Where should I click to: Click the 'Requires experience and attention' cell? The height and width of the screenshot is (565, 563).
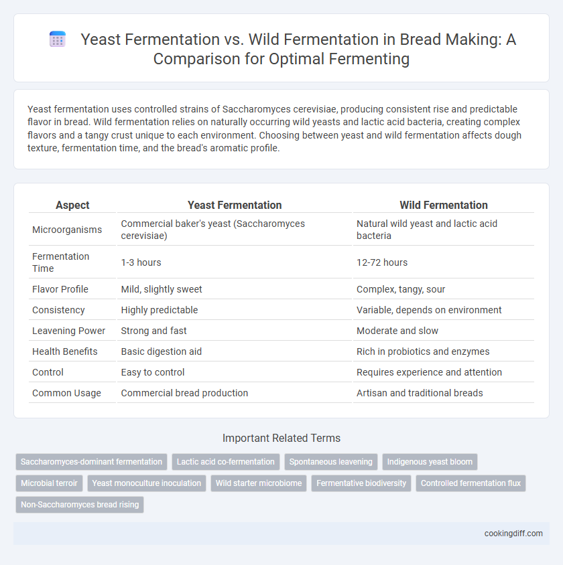click(x=444, y=372)
